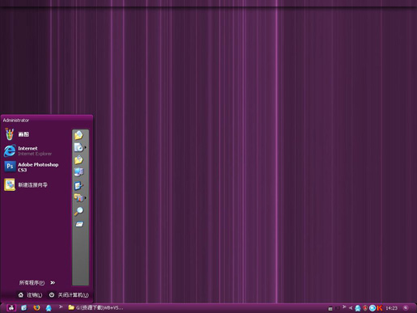
Task: Click the Shut Down computer (关闭计算机) button
Action: 69,295
